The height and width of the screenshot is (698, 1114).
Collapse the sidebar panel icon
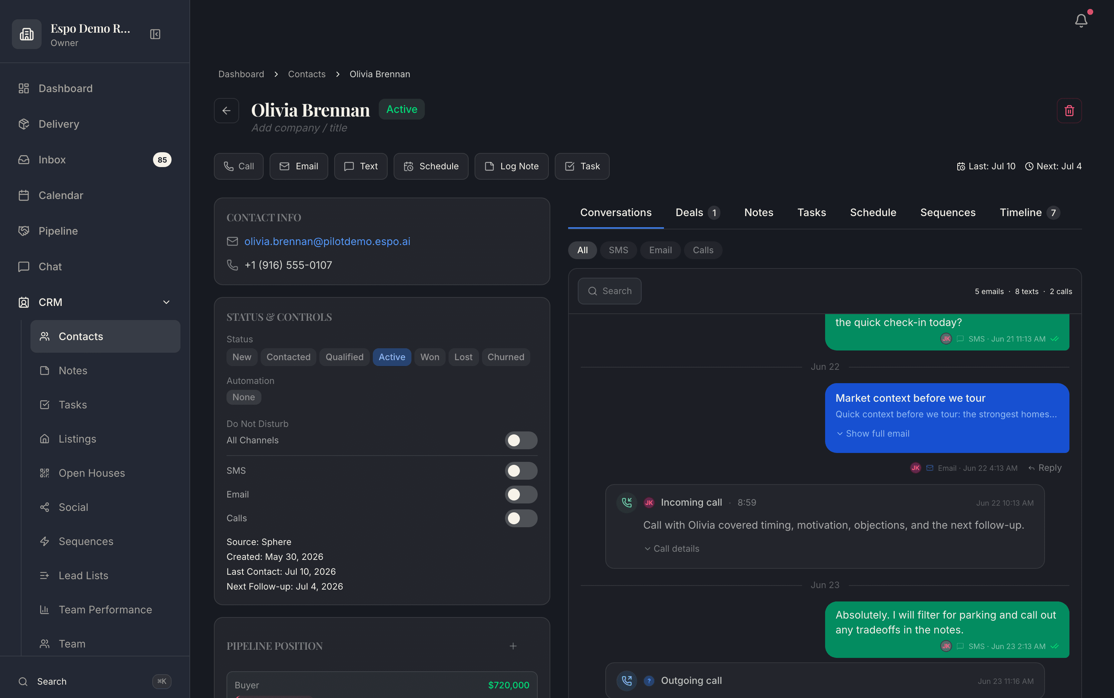pos(155,34)
